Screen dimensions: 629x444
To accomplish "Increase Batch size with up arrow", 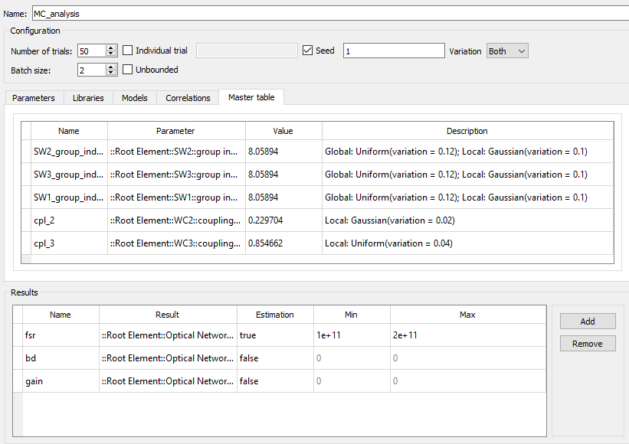I will coord(111,67).
